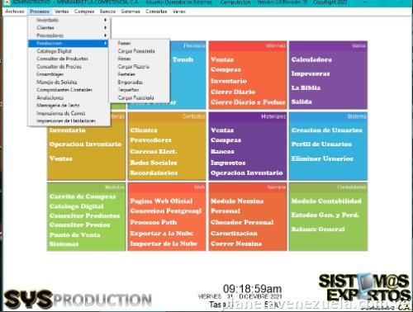Expand the Clientes submenu arrow
Viewport: 413px width, 312px height.
[x=106, y=28]
